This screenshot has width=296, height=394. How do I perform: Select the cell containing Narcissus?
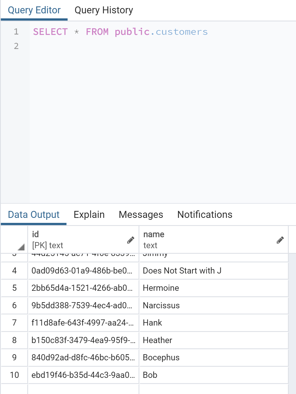(x=213, y=306)
